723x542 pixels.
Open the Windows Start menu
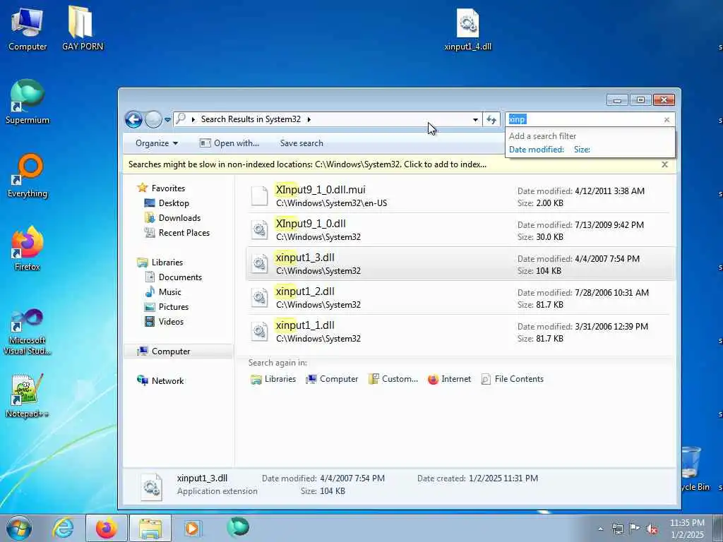tap(18, 528)
